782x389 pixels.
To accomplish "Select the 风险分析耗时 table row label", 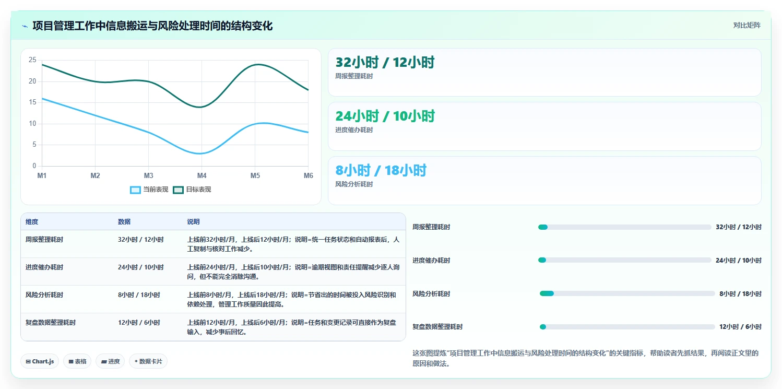I will [44, 295].
